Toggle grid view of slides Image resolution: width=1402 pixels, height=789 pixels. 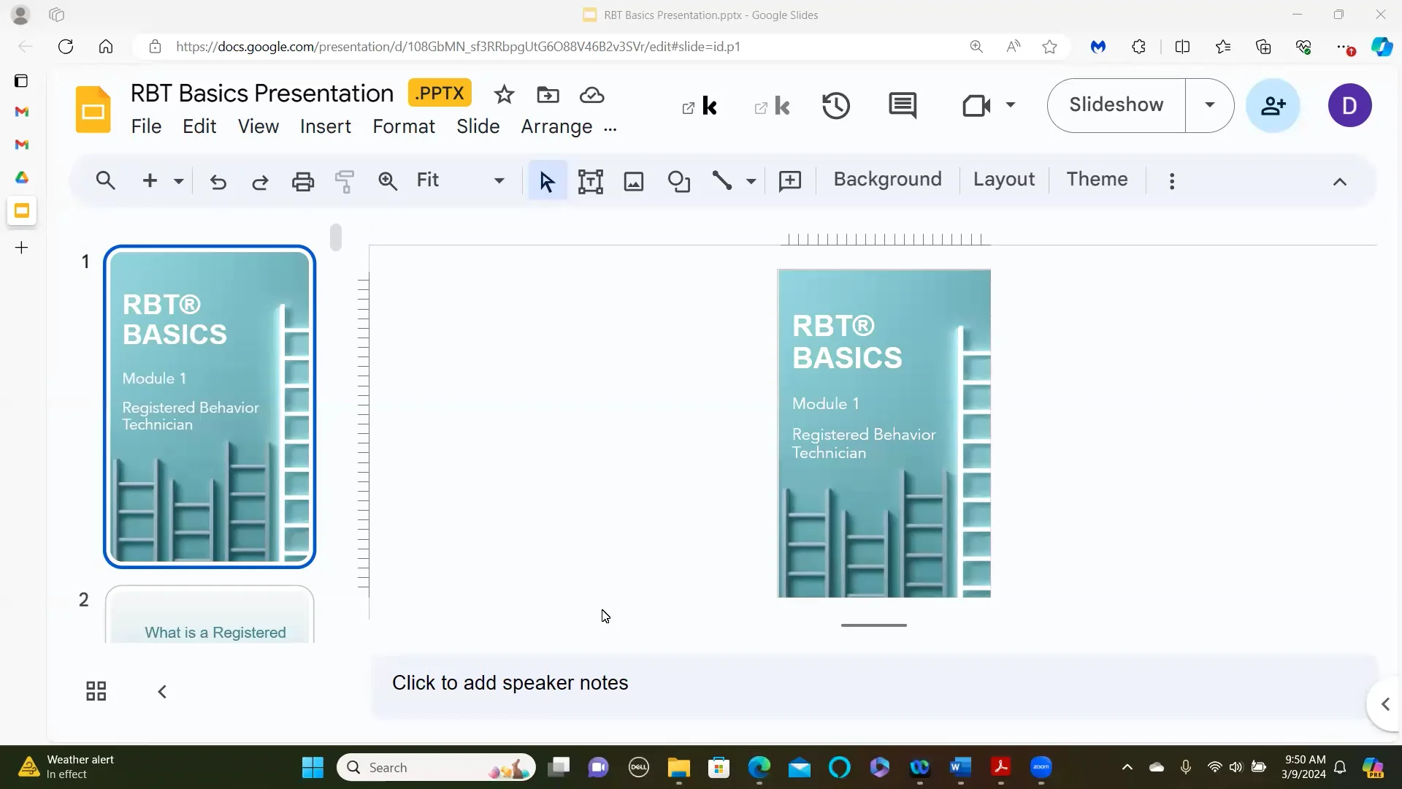point(97,691)
